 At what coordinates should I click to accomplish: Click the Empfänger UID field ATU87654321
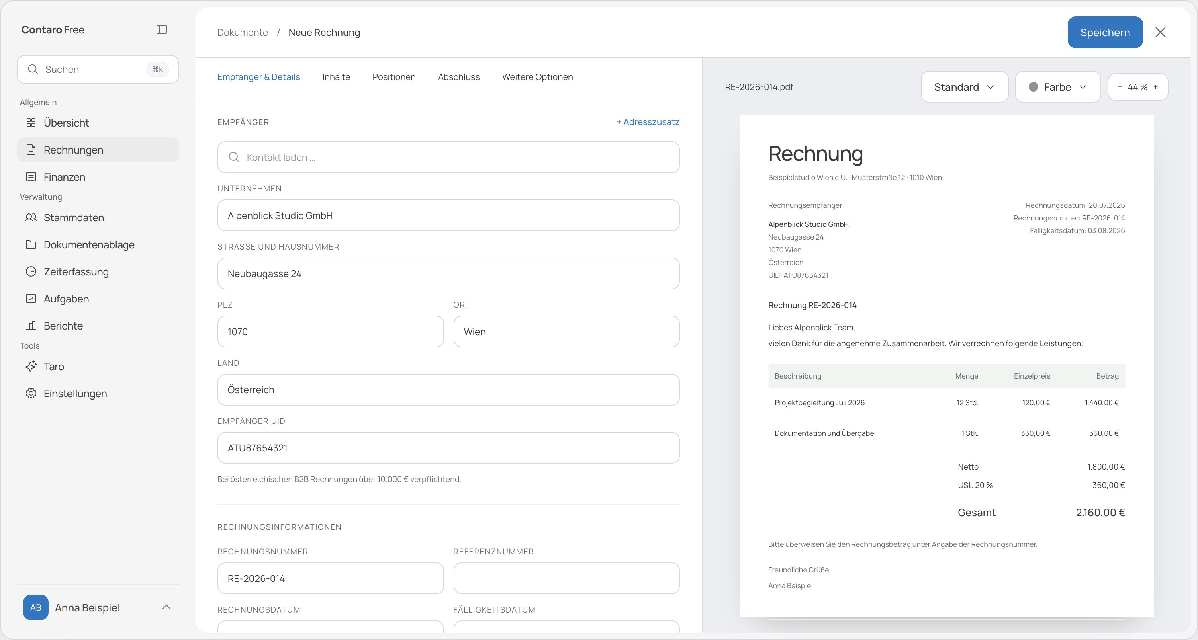(448, 448)
